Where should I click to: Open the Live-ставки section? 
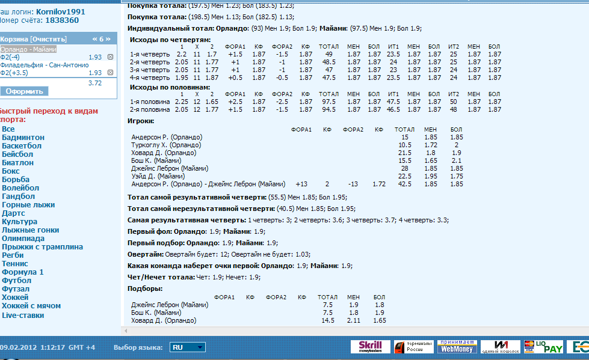pyautogui.click(x=23, y=316)
